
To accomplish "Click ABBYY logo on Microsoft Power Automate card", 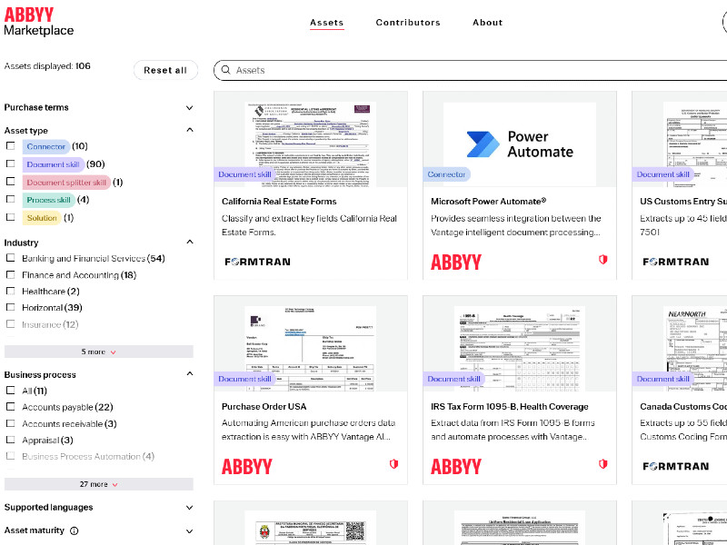I will click(x=456, y=262).
